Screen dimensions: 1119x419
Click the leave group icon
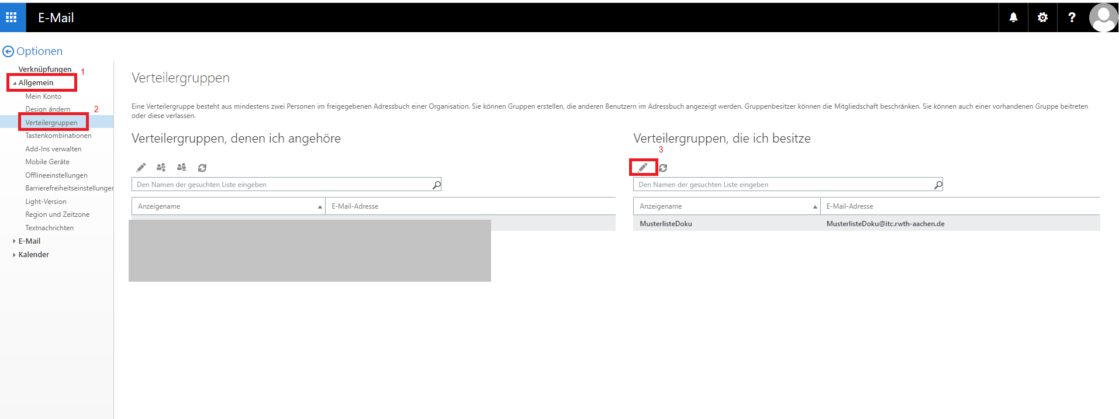182,168
